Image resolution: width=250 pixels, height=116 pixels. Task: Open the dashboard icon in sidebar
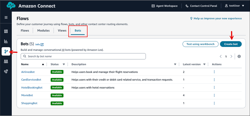(x=6, y=31)
